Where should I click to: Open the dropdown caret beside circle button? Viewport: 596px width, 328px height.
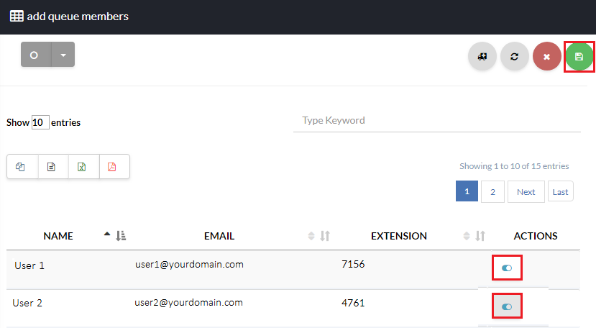click(63, 55)
